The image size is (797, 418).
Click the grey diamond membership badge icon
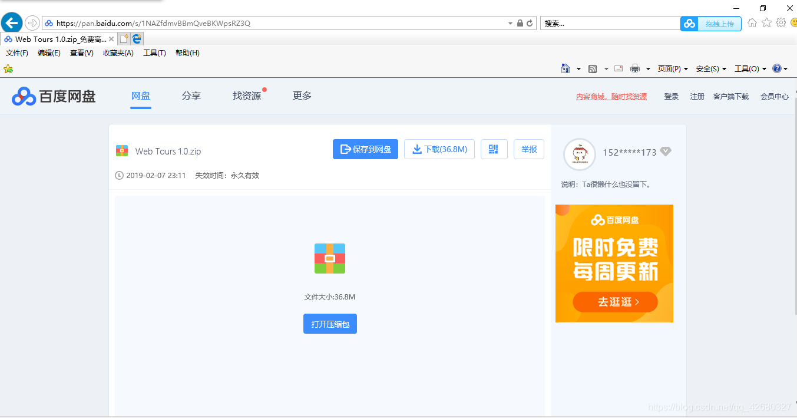(666, 152)
